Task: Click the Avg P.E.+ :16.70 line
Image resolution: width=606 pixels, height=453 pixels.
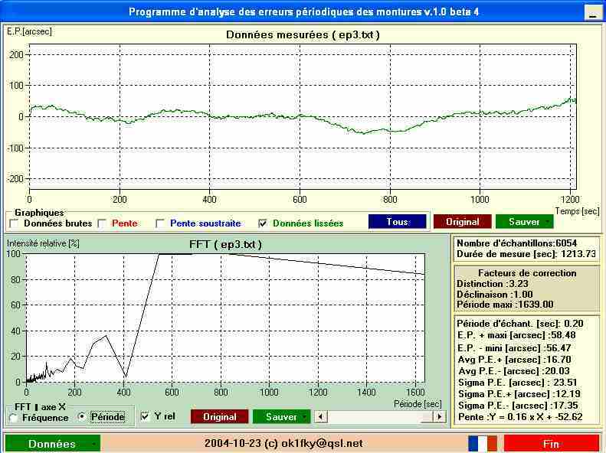Action: 514,360
